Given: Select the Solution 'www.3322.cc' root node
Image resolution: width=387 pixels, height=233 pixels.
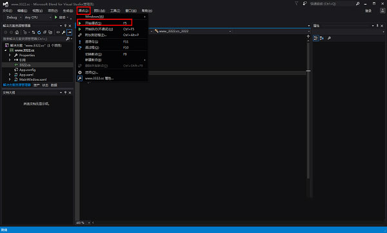Looking at the screenshot, I should click(x=35, y=45).
